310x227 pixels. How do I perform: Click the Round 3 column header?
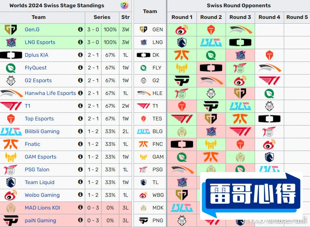[x=240, y=17]
